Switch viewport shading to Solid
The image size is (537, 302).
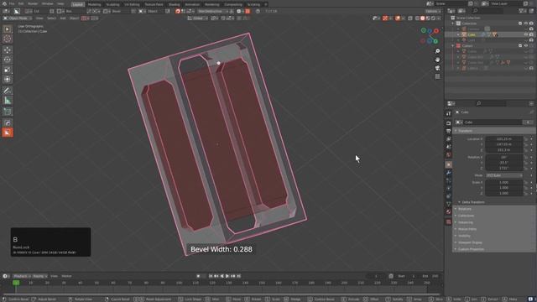423,18
